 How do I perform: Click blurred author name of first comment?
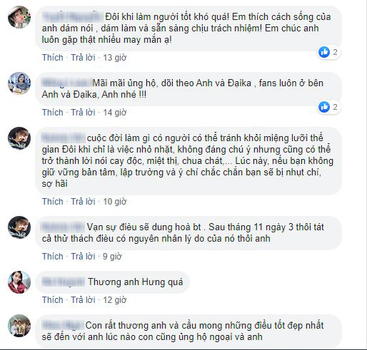[x=73, y=17]
